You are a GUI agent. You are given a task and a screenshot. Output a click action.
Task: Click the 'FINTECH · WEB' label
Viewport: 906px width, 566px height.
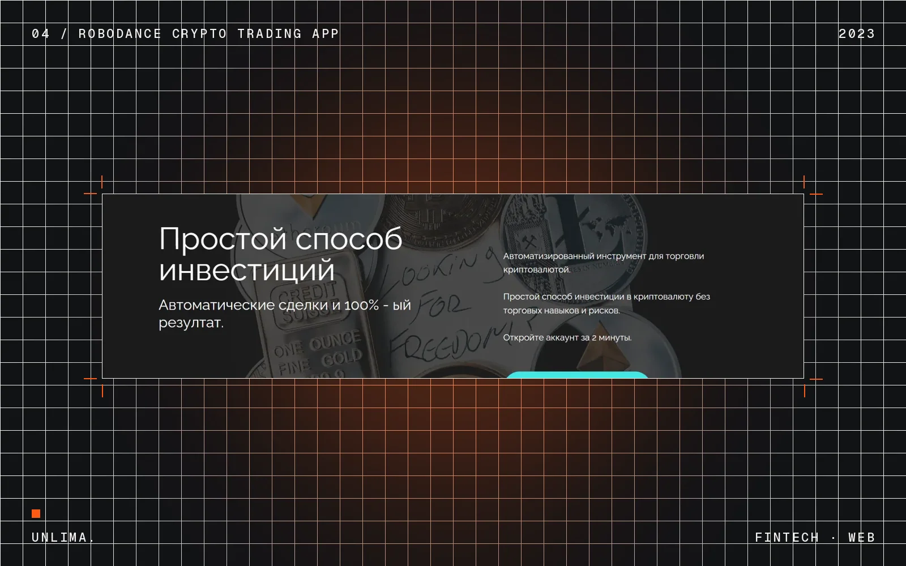pos(815,537)
